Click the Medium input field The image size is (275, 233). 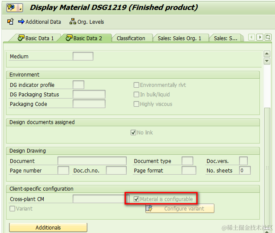point(83,56)
